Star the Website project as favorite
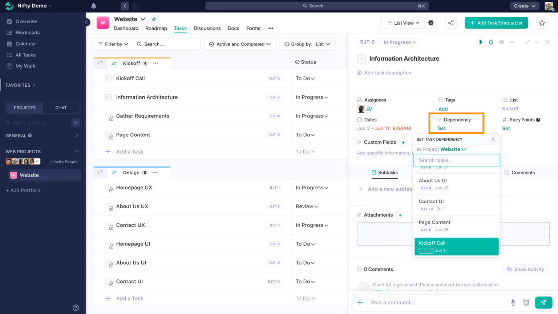 tap(542, 23)
